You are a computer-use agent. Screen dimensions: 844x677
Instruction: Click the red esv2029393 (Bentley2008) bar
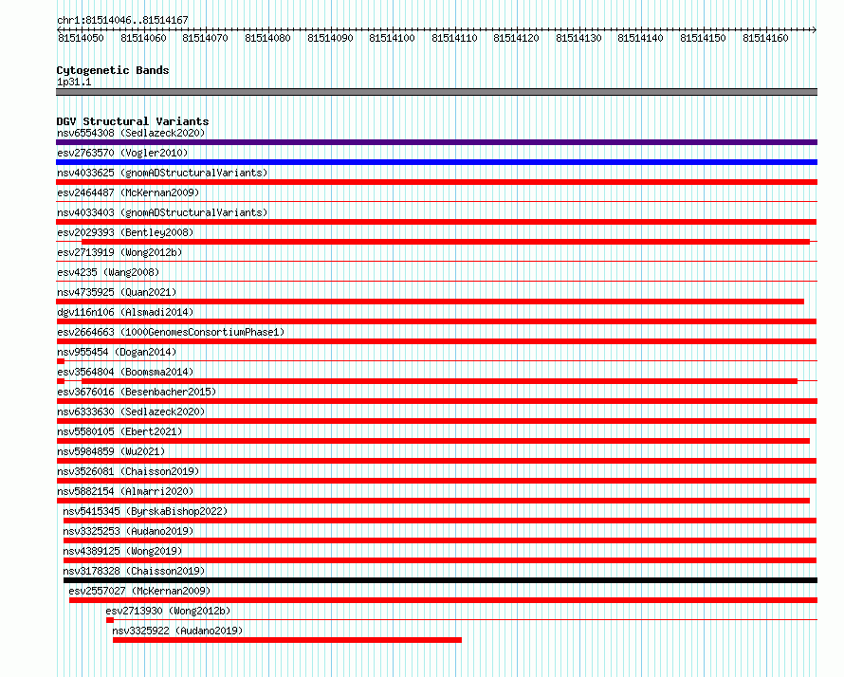[x=446, y=242]
